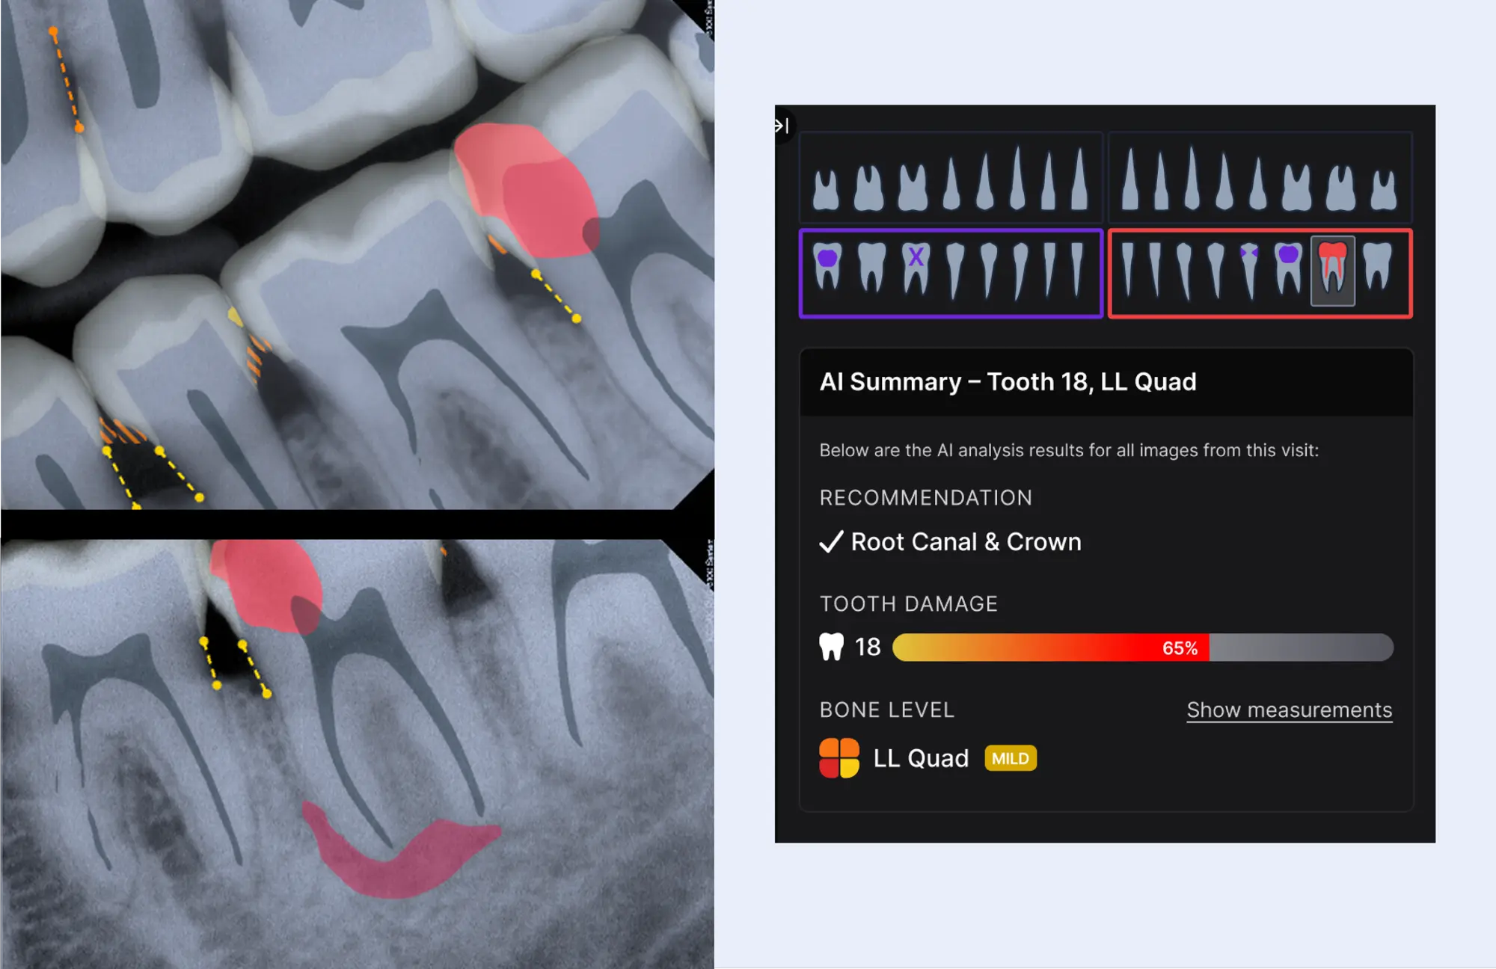This screenshot has height=969, width=1496.
Task: Select the lower premolar with purple side marks
Action: point(1249,270)
